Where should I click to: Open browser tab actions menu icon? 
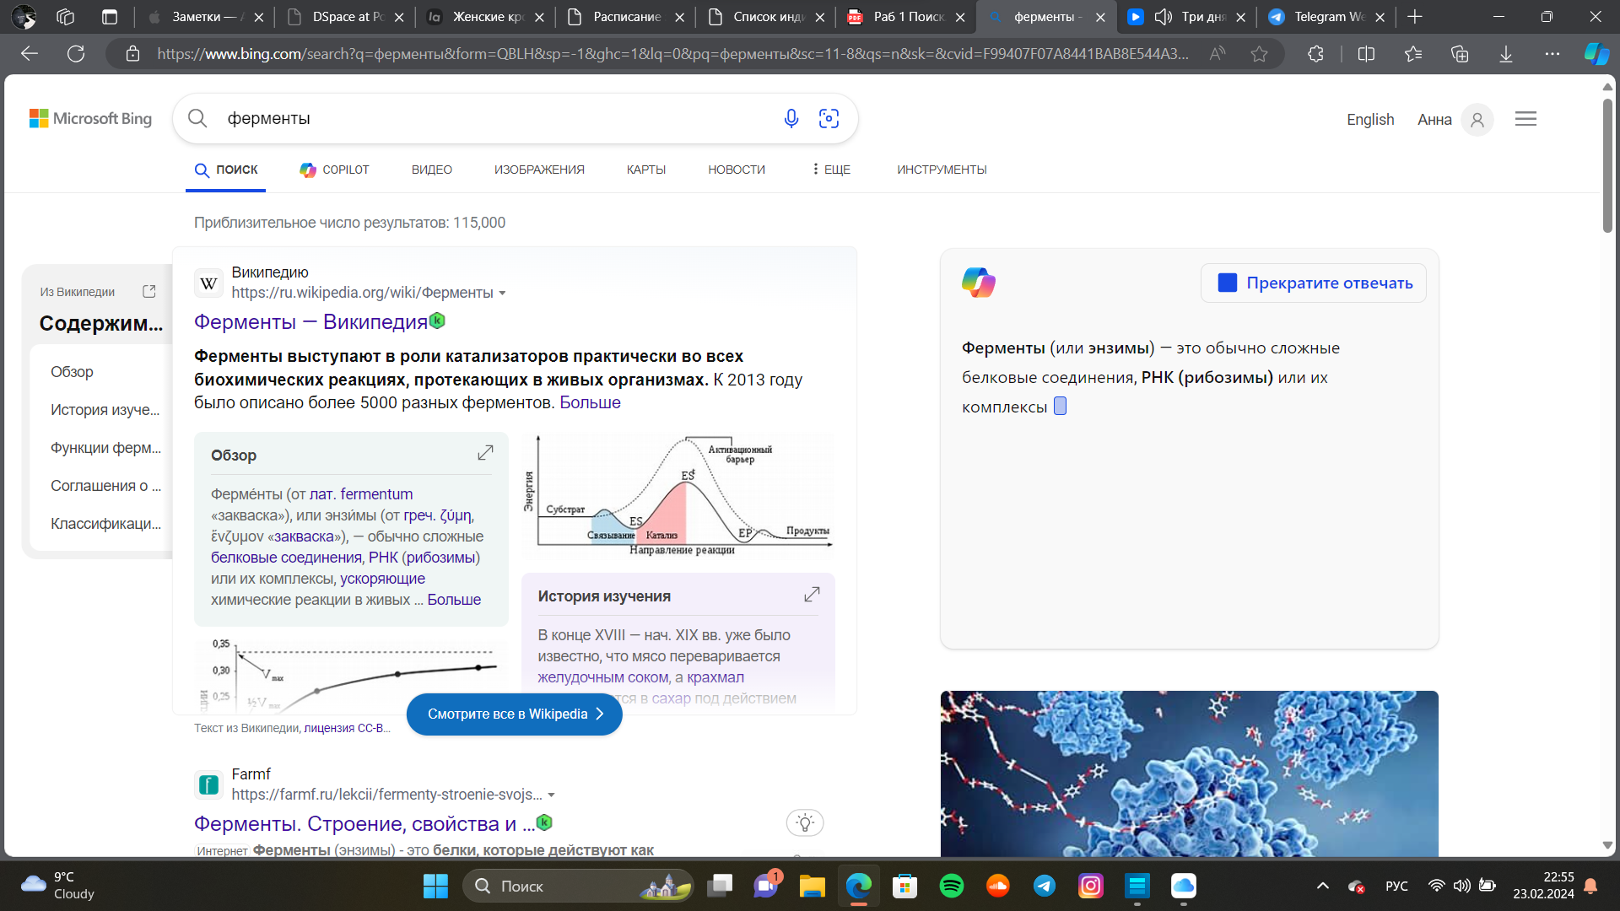coord(110,17)
